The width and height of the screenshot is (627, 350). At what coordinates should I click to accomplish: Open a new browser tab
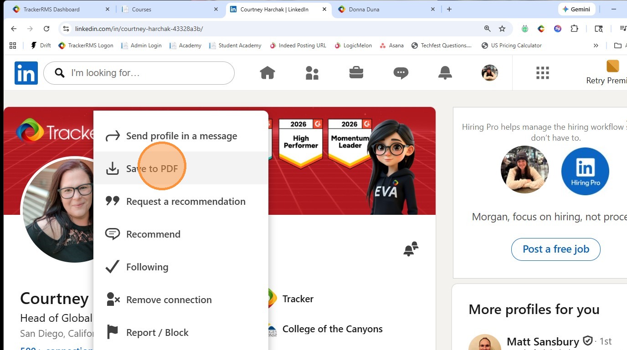click(449, 9)
